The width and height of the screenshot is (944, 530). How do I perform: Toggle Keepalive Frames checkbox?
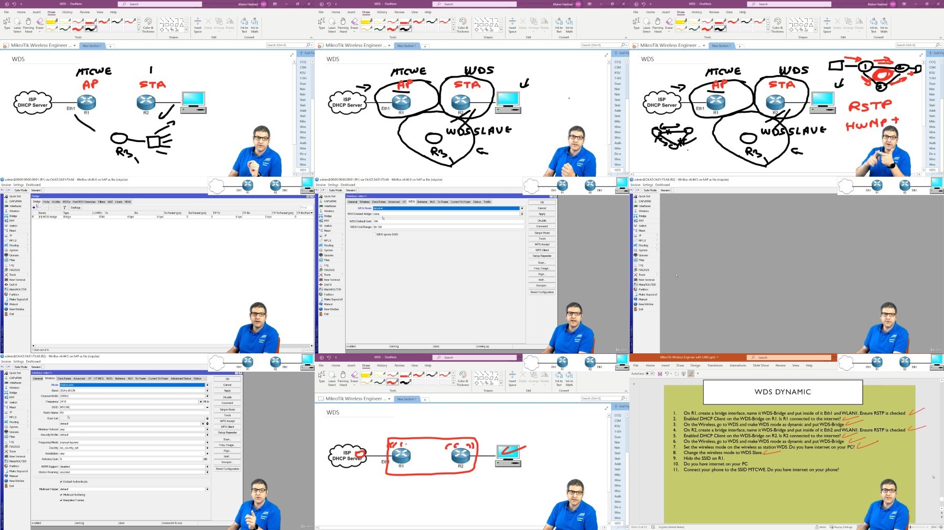(61, 500)
